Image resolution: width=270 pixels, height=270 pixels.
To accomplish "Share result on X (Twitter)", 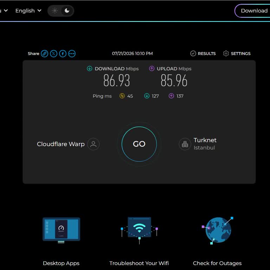I will coord(53,53).
